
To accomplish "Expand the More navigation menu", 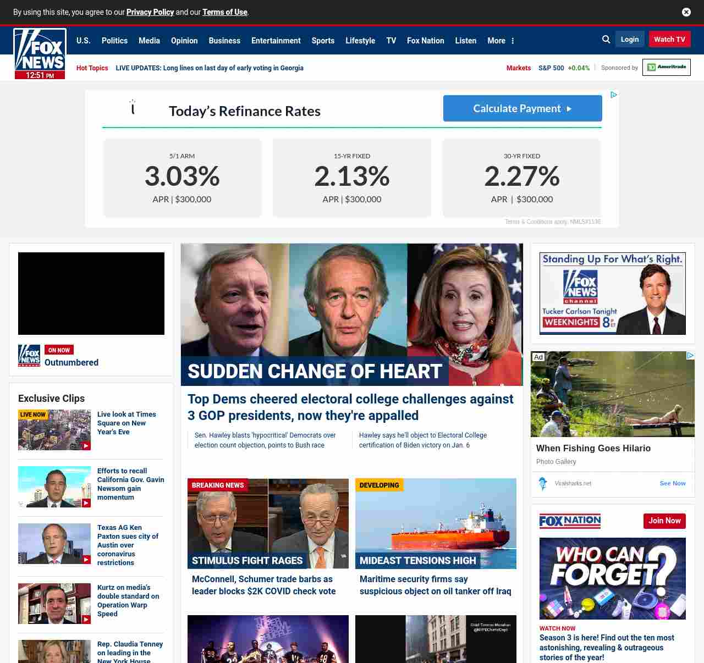I will 501,41.
